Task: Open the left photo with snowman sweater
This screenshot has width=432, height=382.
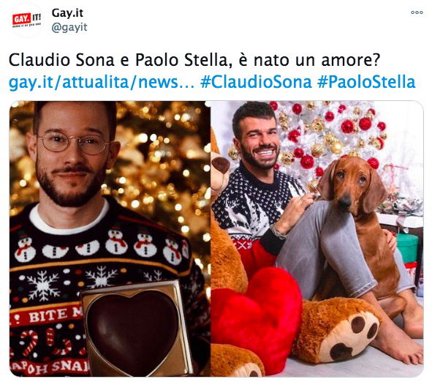Action: coord(110,239)
